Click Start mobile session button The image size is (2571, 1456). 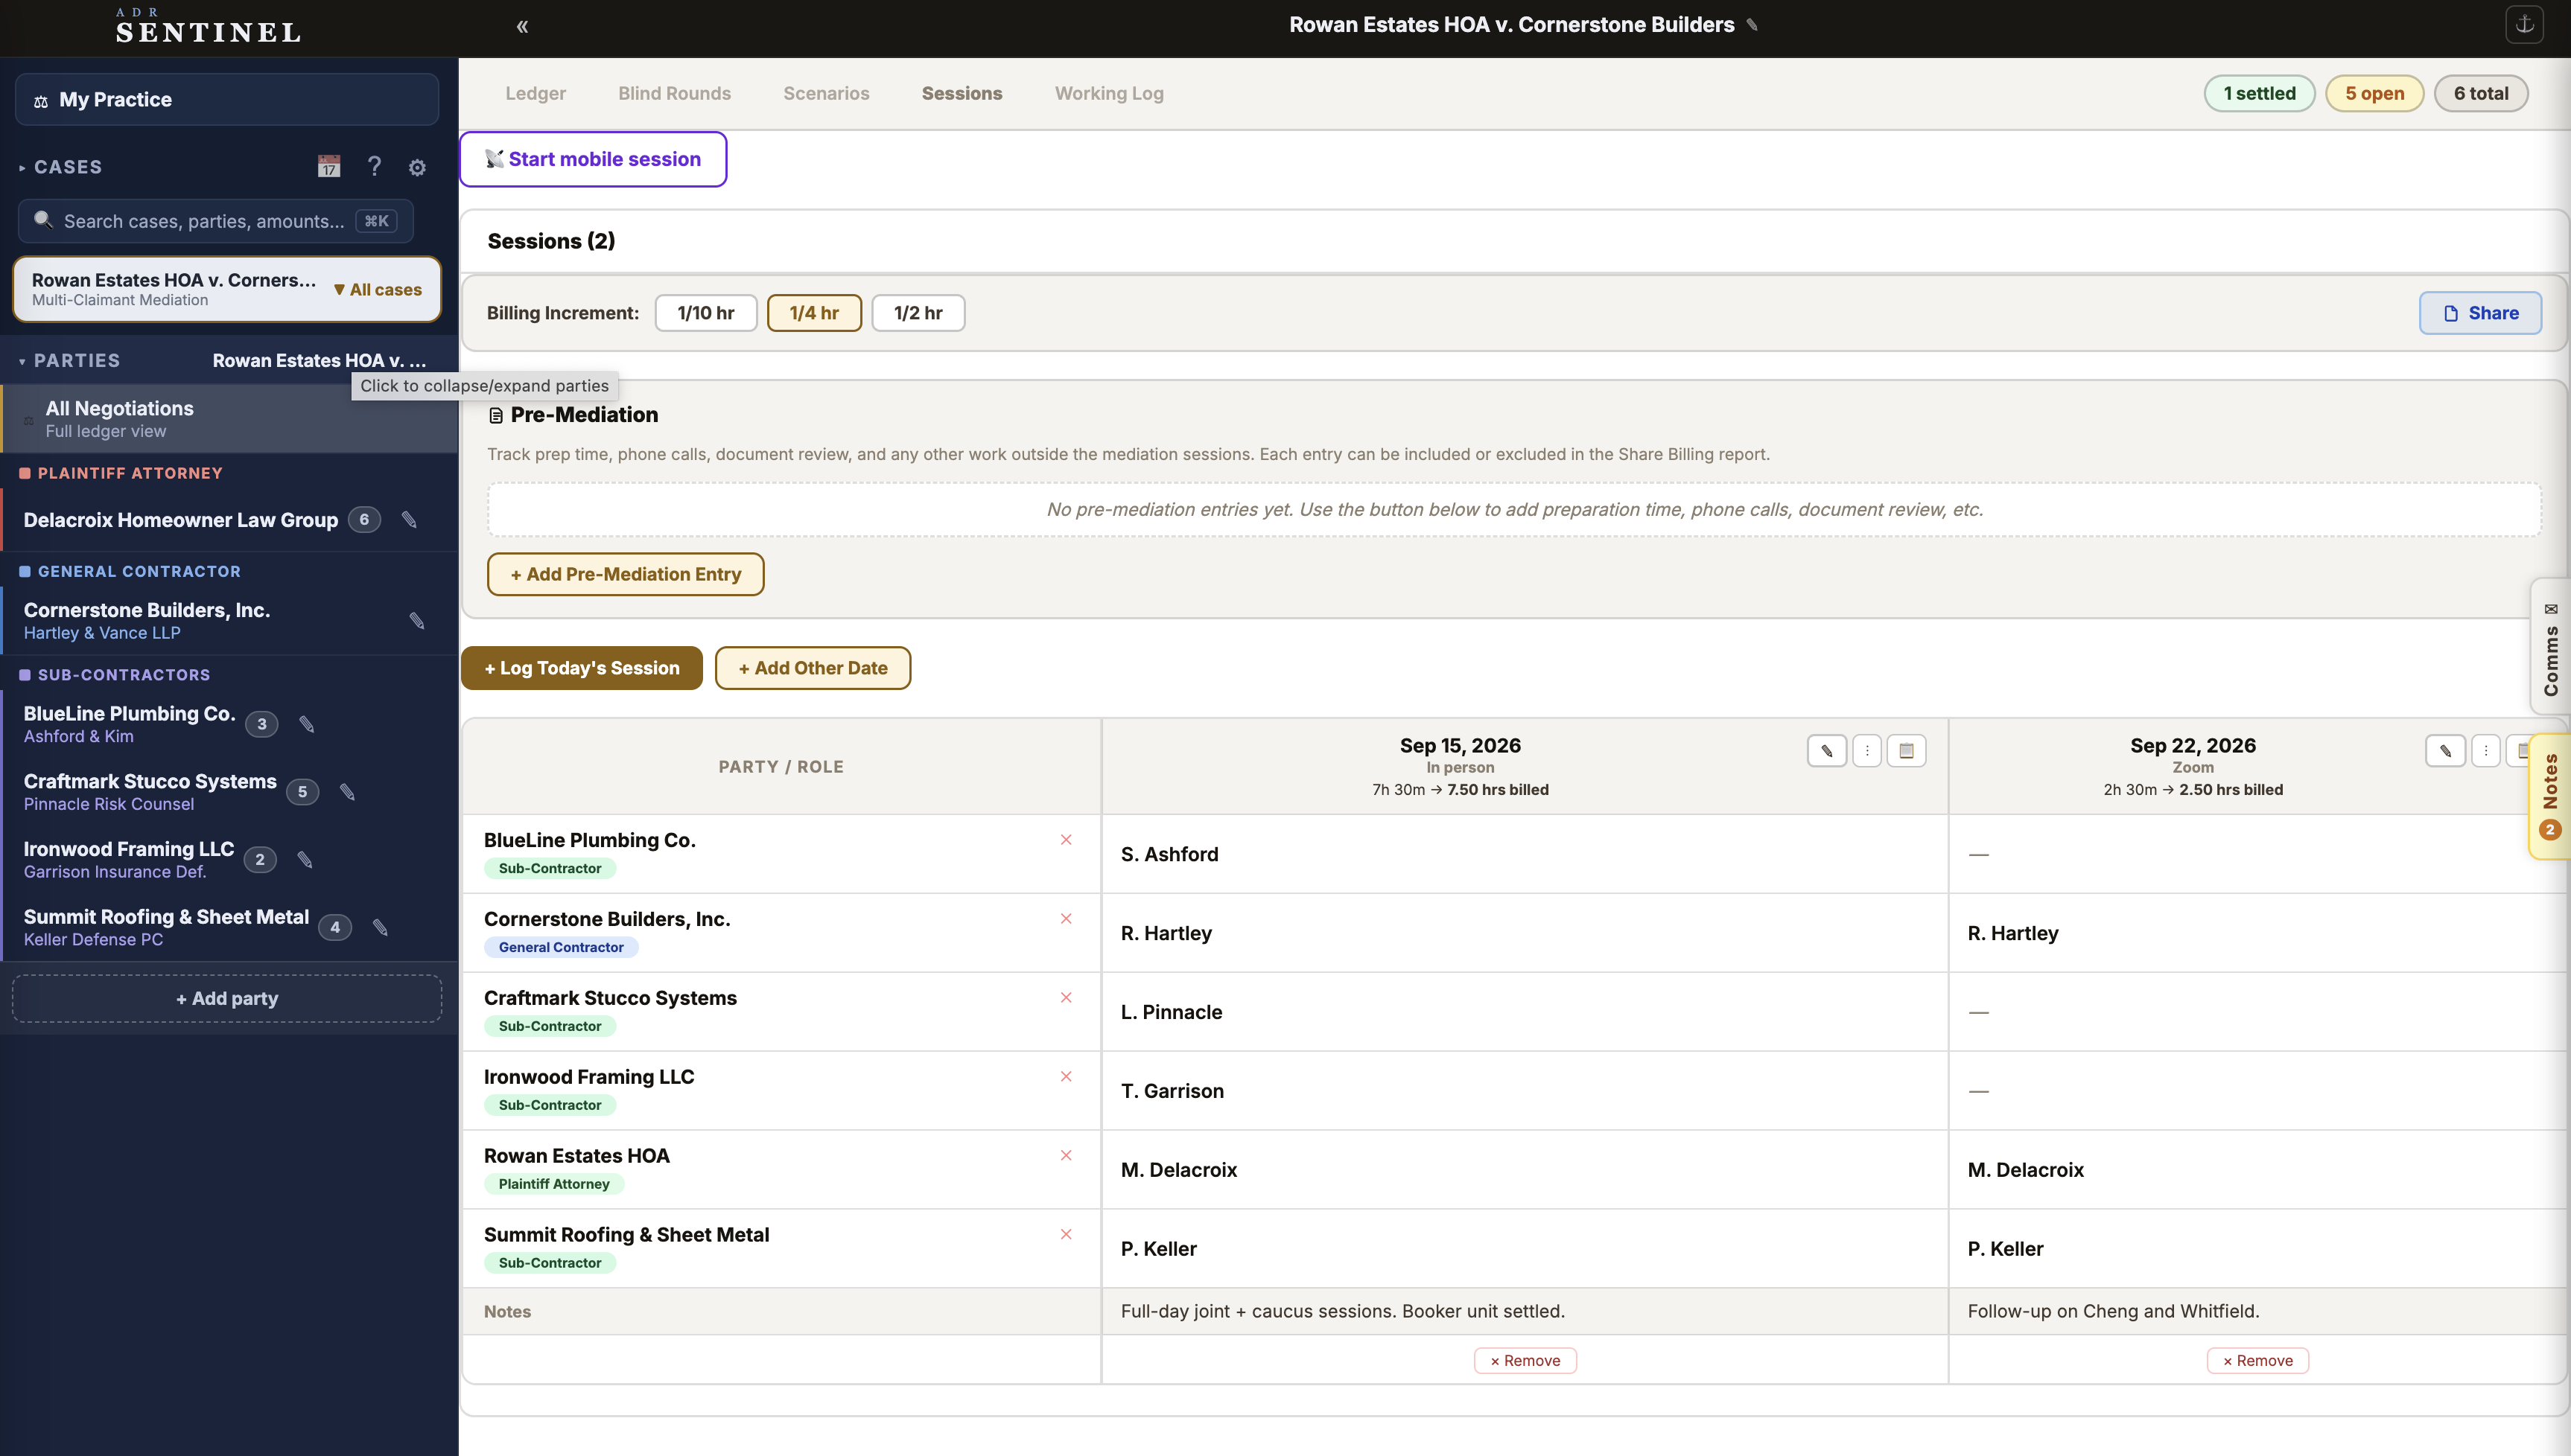(594, 159)
